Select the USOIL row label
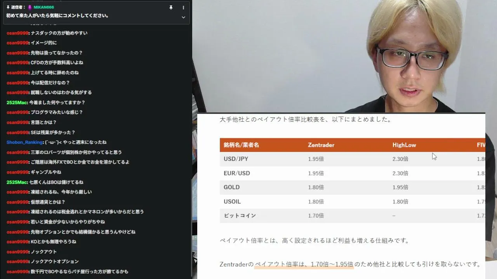497x279 pixels. tap(232, 201)
